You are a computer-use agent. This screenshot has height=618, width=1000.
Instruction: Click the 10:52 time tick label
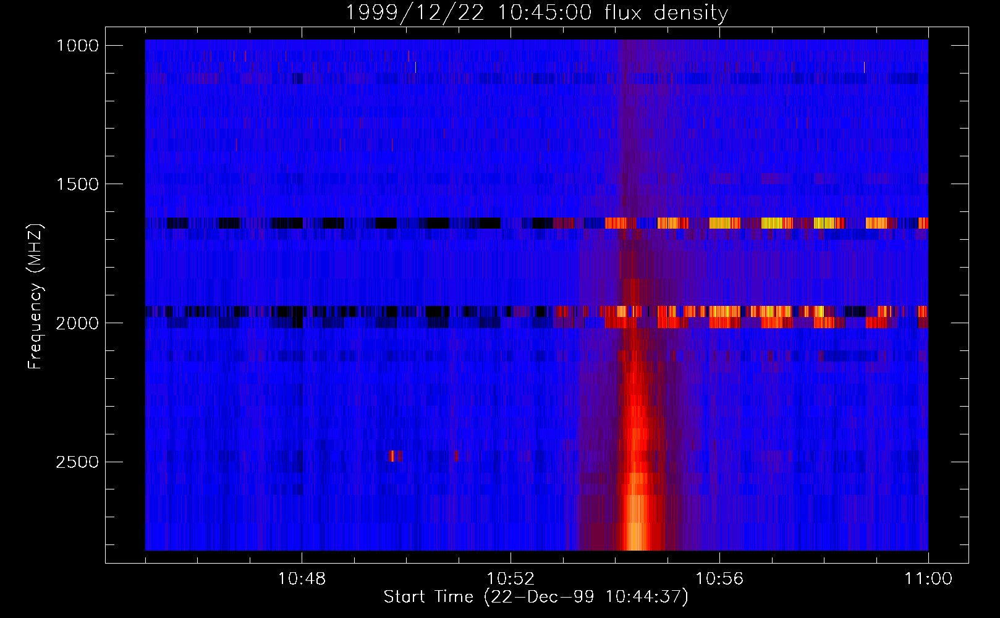pyautogui.click(x=511, y=579)
